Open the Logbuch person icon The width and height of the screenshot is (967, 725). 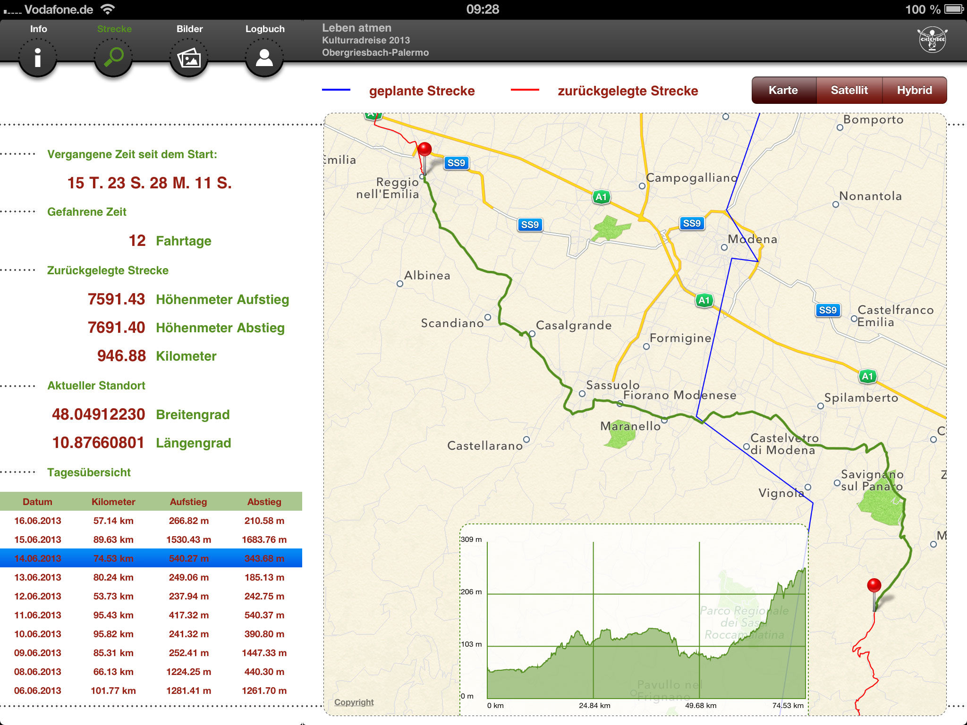click(264, 58)
